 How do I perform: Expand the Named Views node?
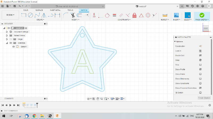pyautogui.click(x=7, y=35)
